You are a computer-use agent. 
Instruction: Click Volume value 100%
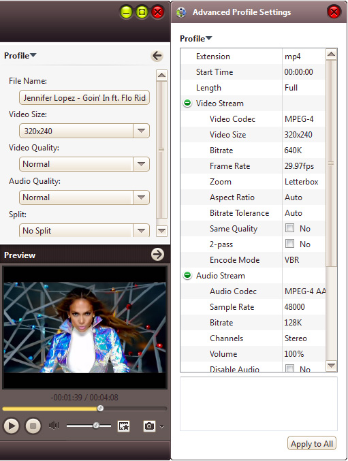pos(294,354)
